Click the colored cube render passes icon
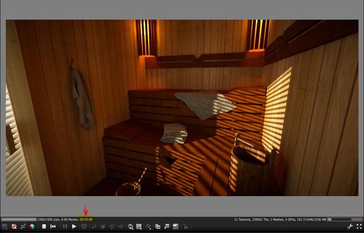Viewport: 364px width, 233px height. click(32, 226)
